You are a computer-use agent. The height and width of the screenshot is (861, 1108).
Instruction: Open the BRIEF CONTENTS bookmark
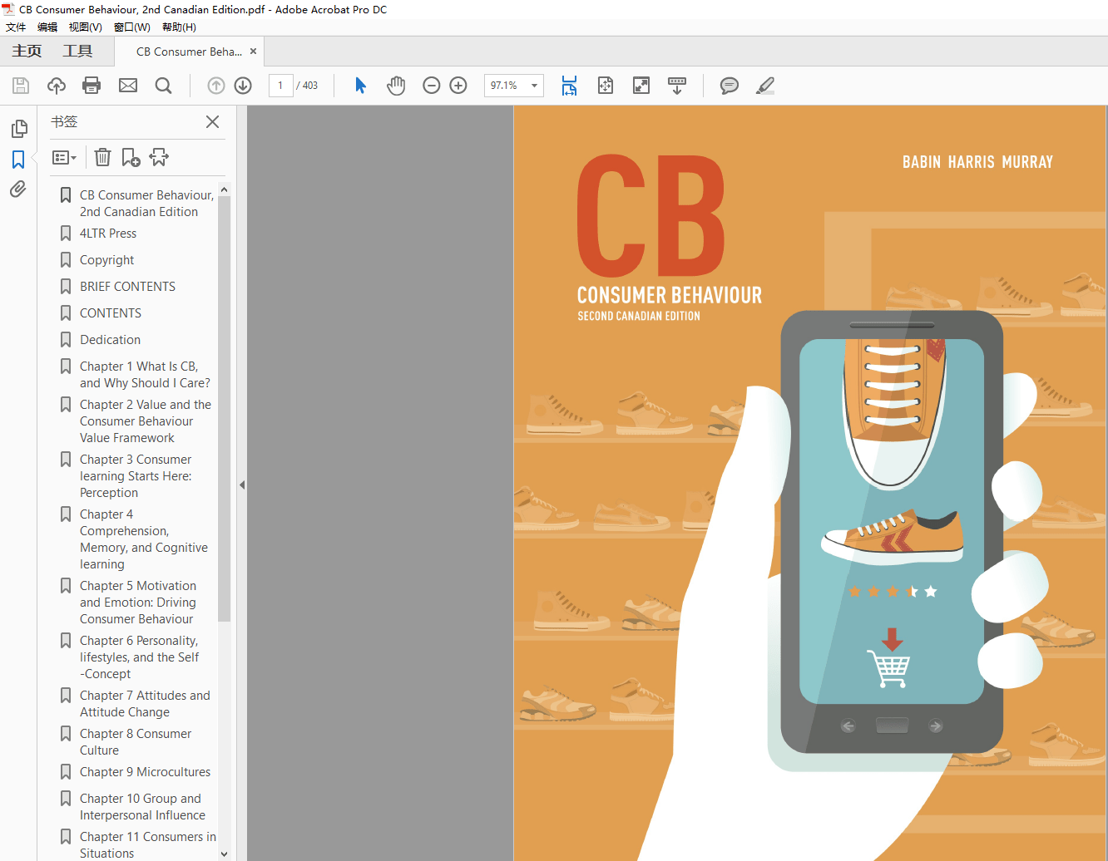[127, 287]
